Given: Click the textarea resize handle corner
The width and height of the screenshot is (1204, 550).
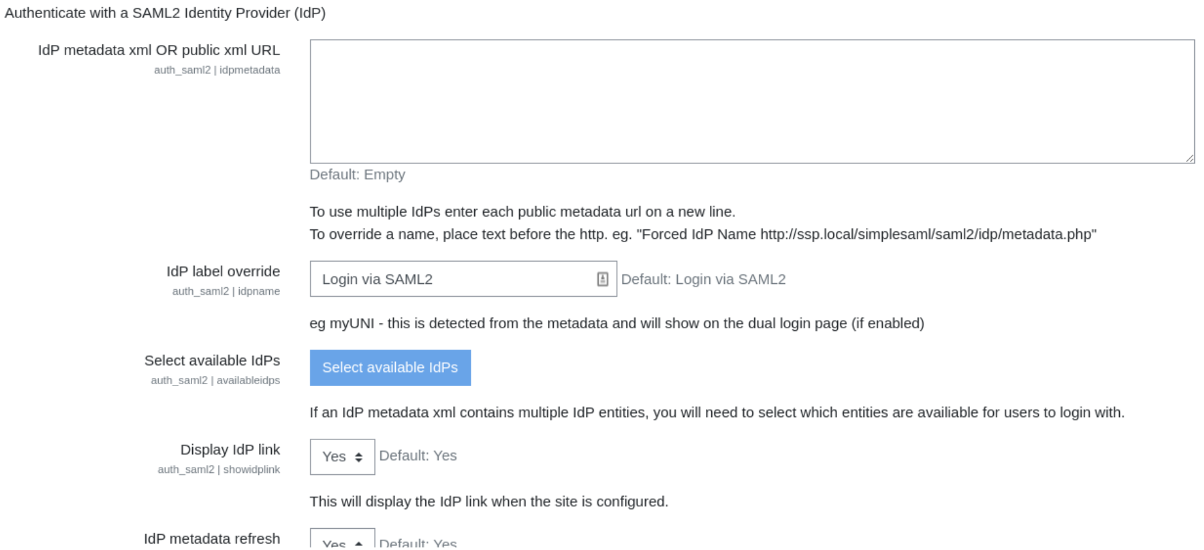Looking at the screenshot, I should click(x=1190, y=158).
